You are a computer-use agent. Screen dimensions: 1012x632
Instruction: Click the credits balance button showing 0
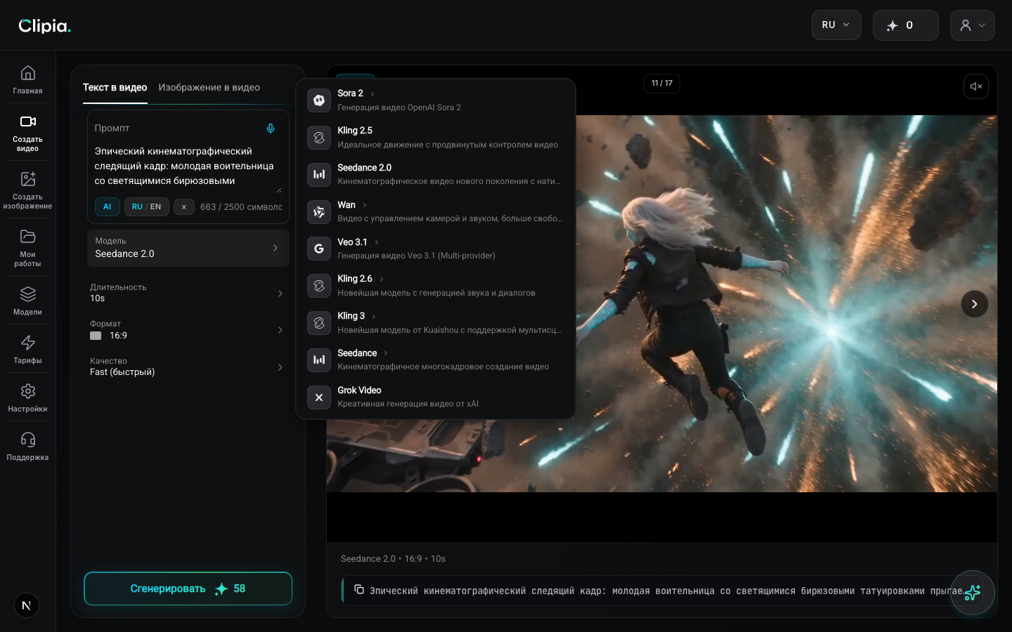(906, 25)
